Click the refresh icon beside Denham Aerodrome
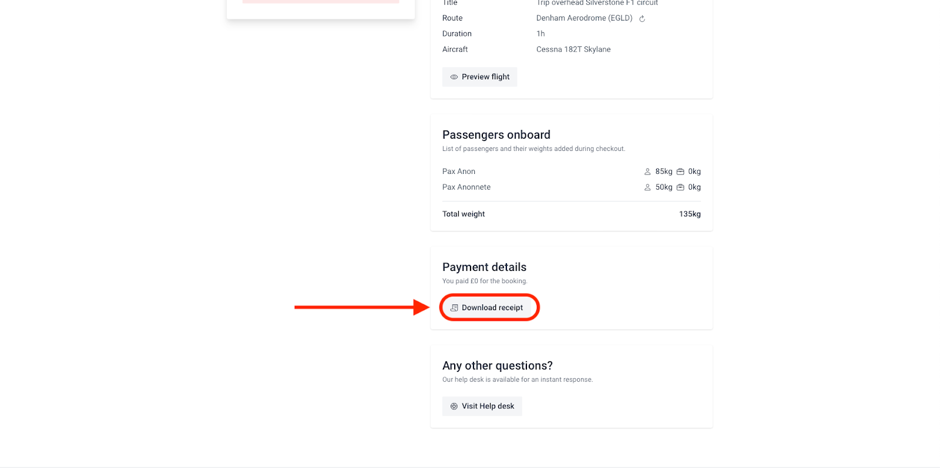The height and width of the screenshot is (470, 940). tap(642, 19)
